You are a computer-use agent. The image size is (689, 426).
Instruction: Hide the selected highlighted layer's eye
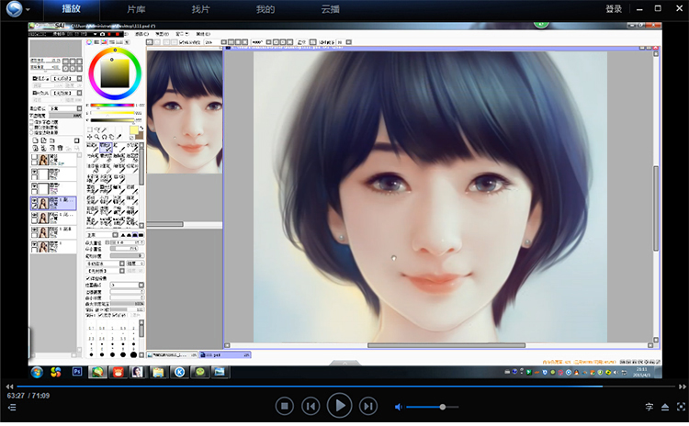[34, 201]
